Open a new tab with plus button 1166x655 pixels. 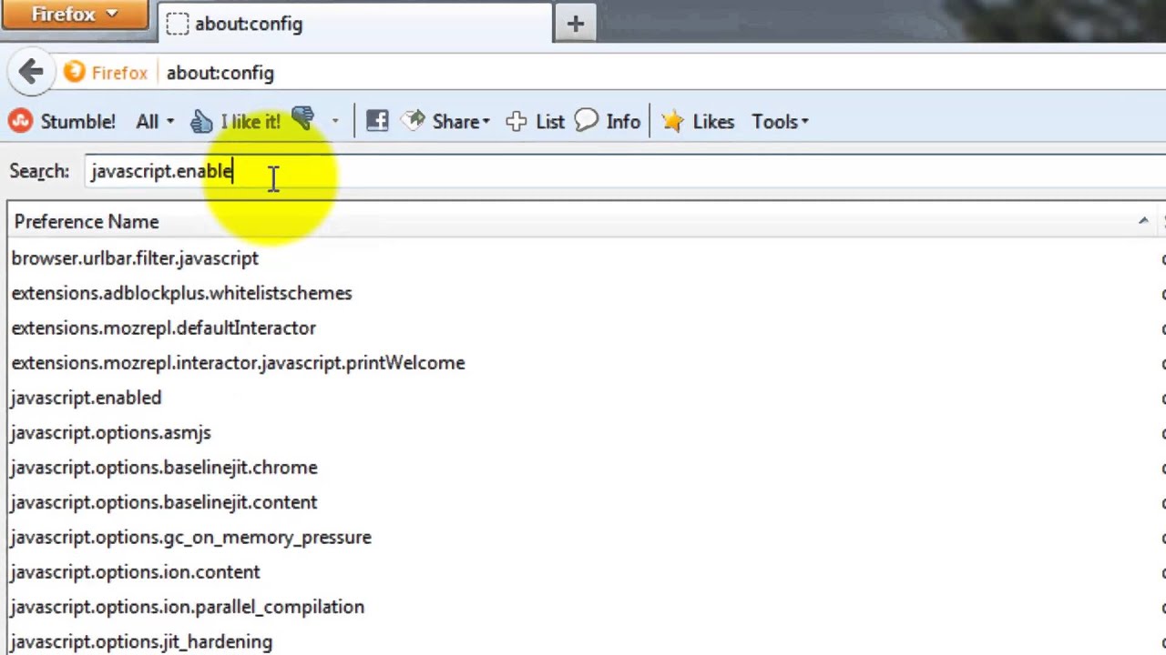(x=575, y=24)
